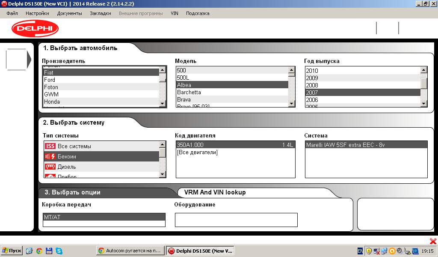Select model Albea
The width and height of the screenshot is (438, 257).
[232, 85]
